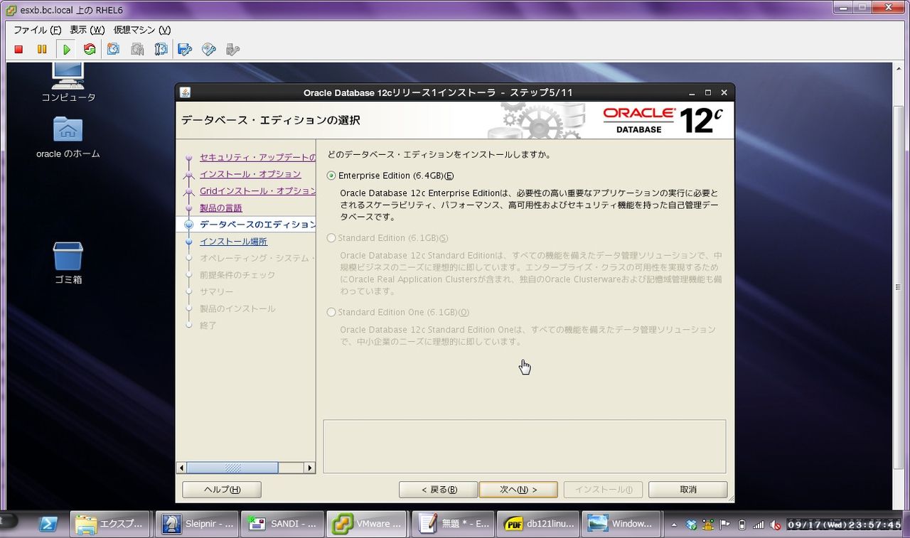Screen dimensions: 910x538
Task: Click the greyed revert-to-snapshot icon
Action: point(137,50)
